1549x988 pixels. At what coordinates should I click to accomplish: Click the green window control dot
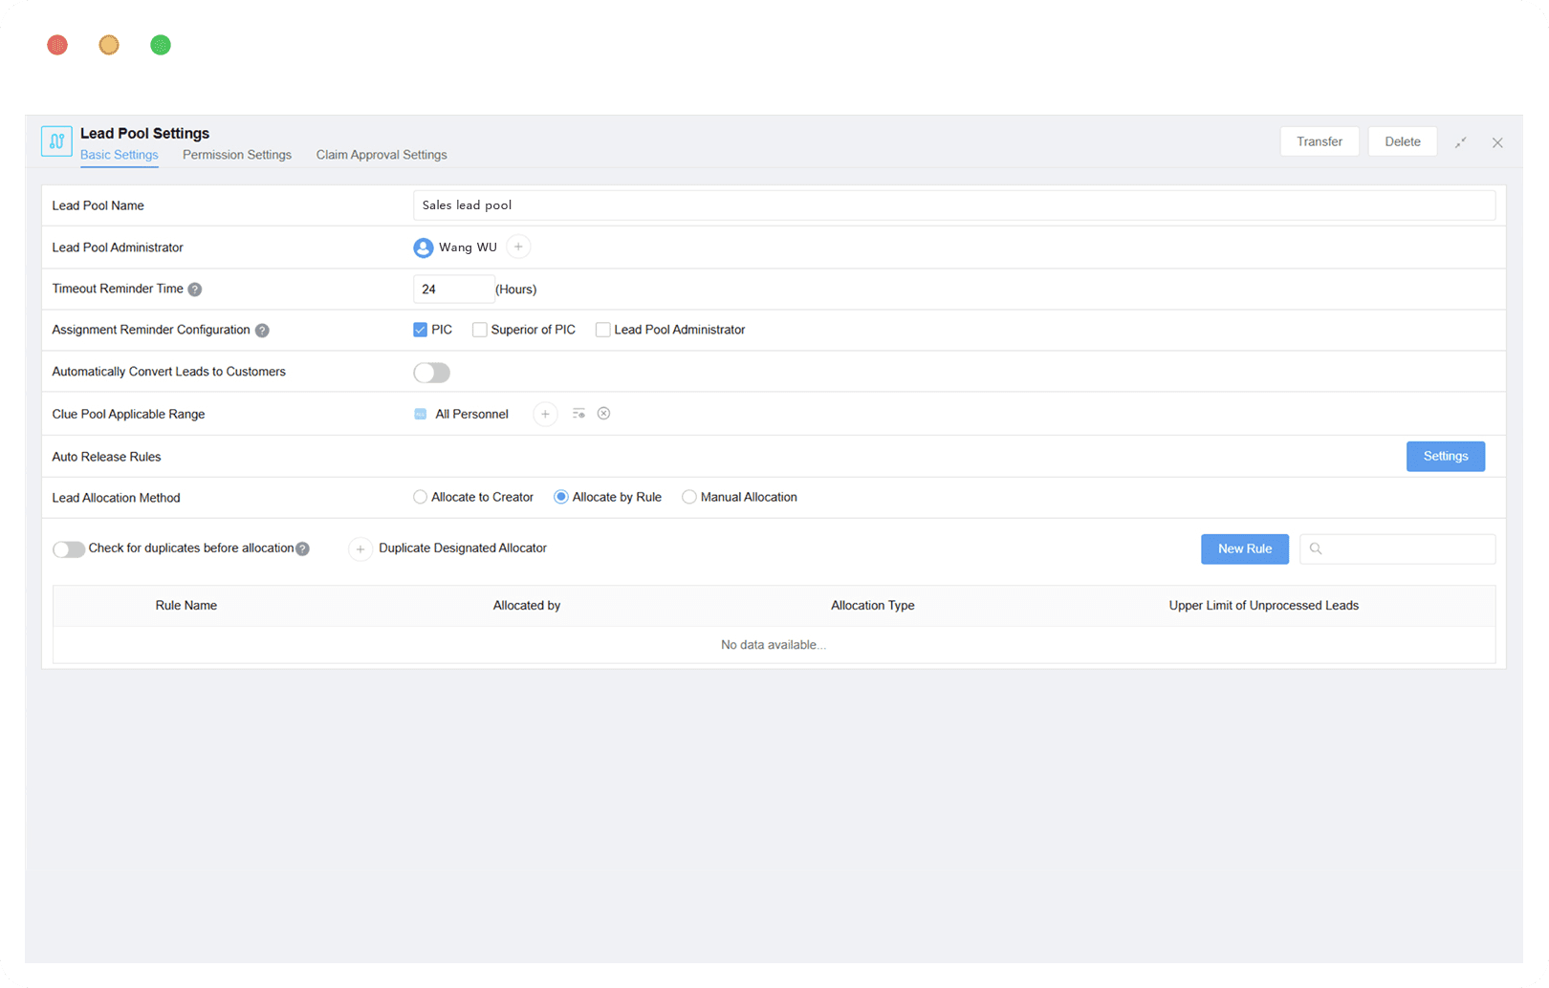click(161, 45)
